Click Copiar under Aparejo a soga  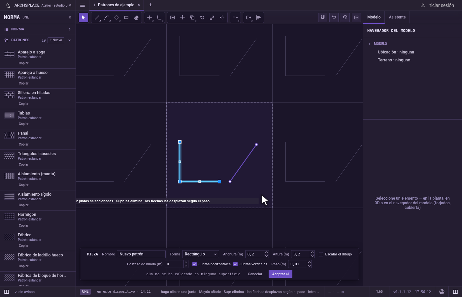[23, 63]
